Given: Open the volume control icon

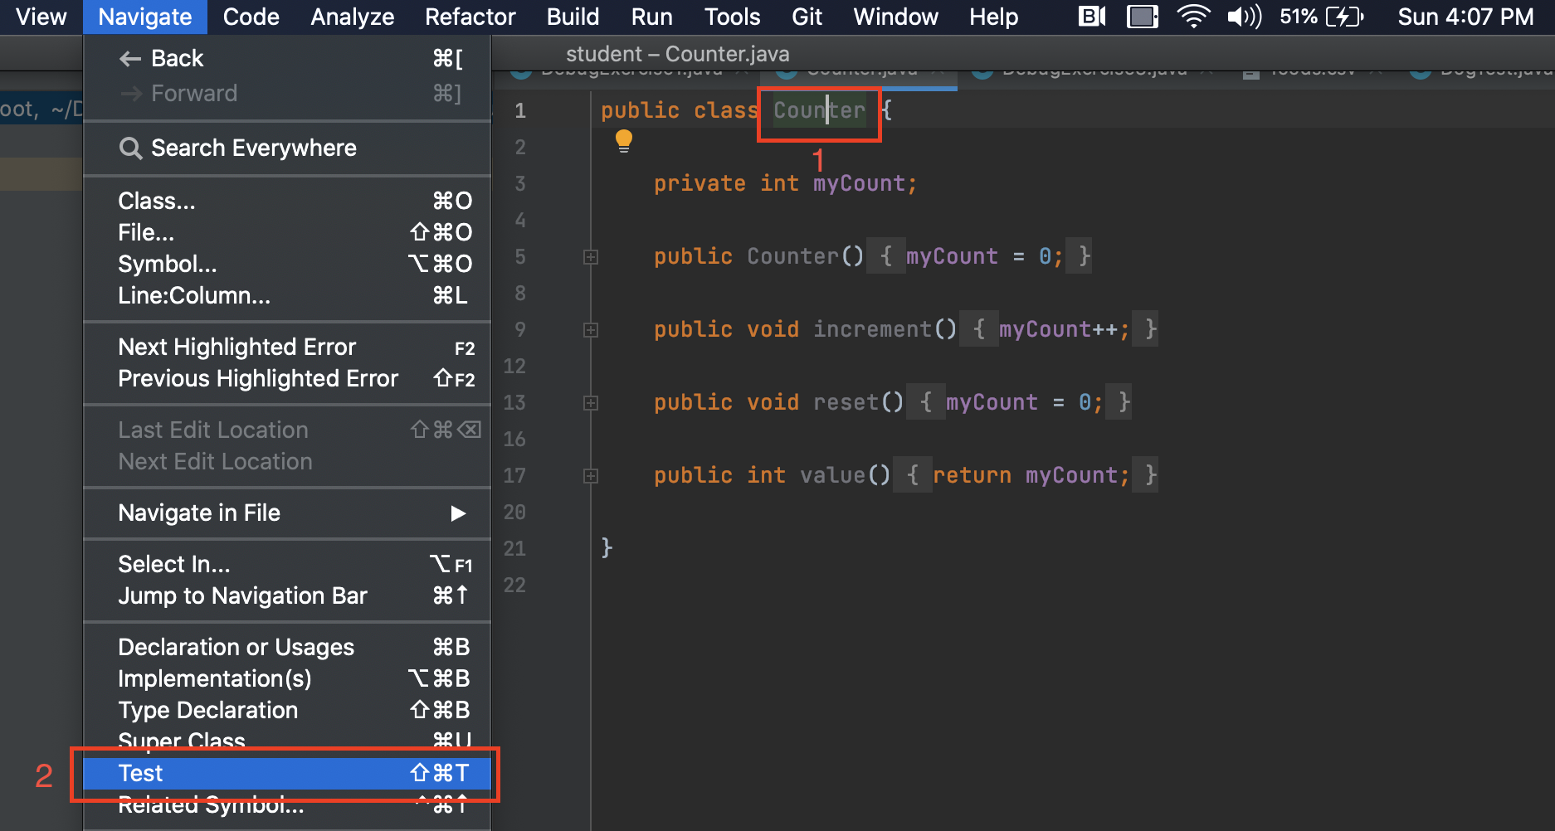Looking at the screenshot, I should pyautogui.click(x=1244, y=17).
